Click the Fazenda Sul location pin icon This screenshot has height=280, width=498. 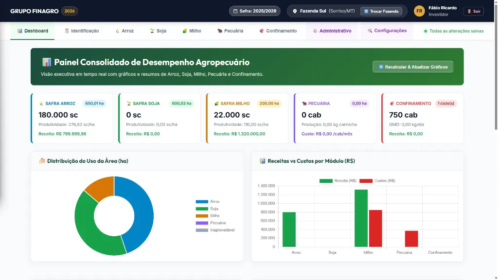tap(295, 11)
